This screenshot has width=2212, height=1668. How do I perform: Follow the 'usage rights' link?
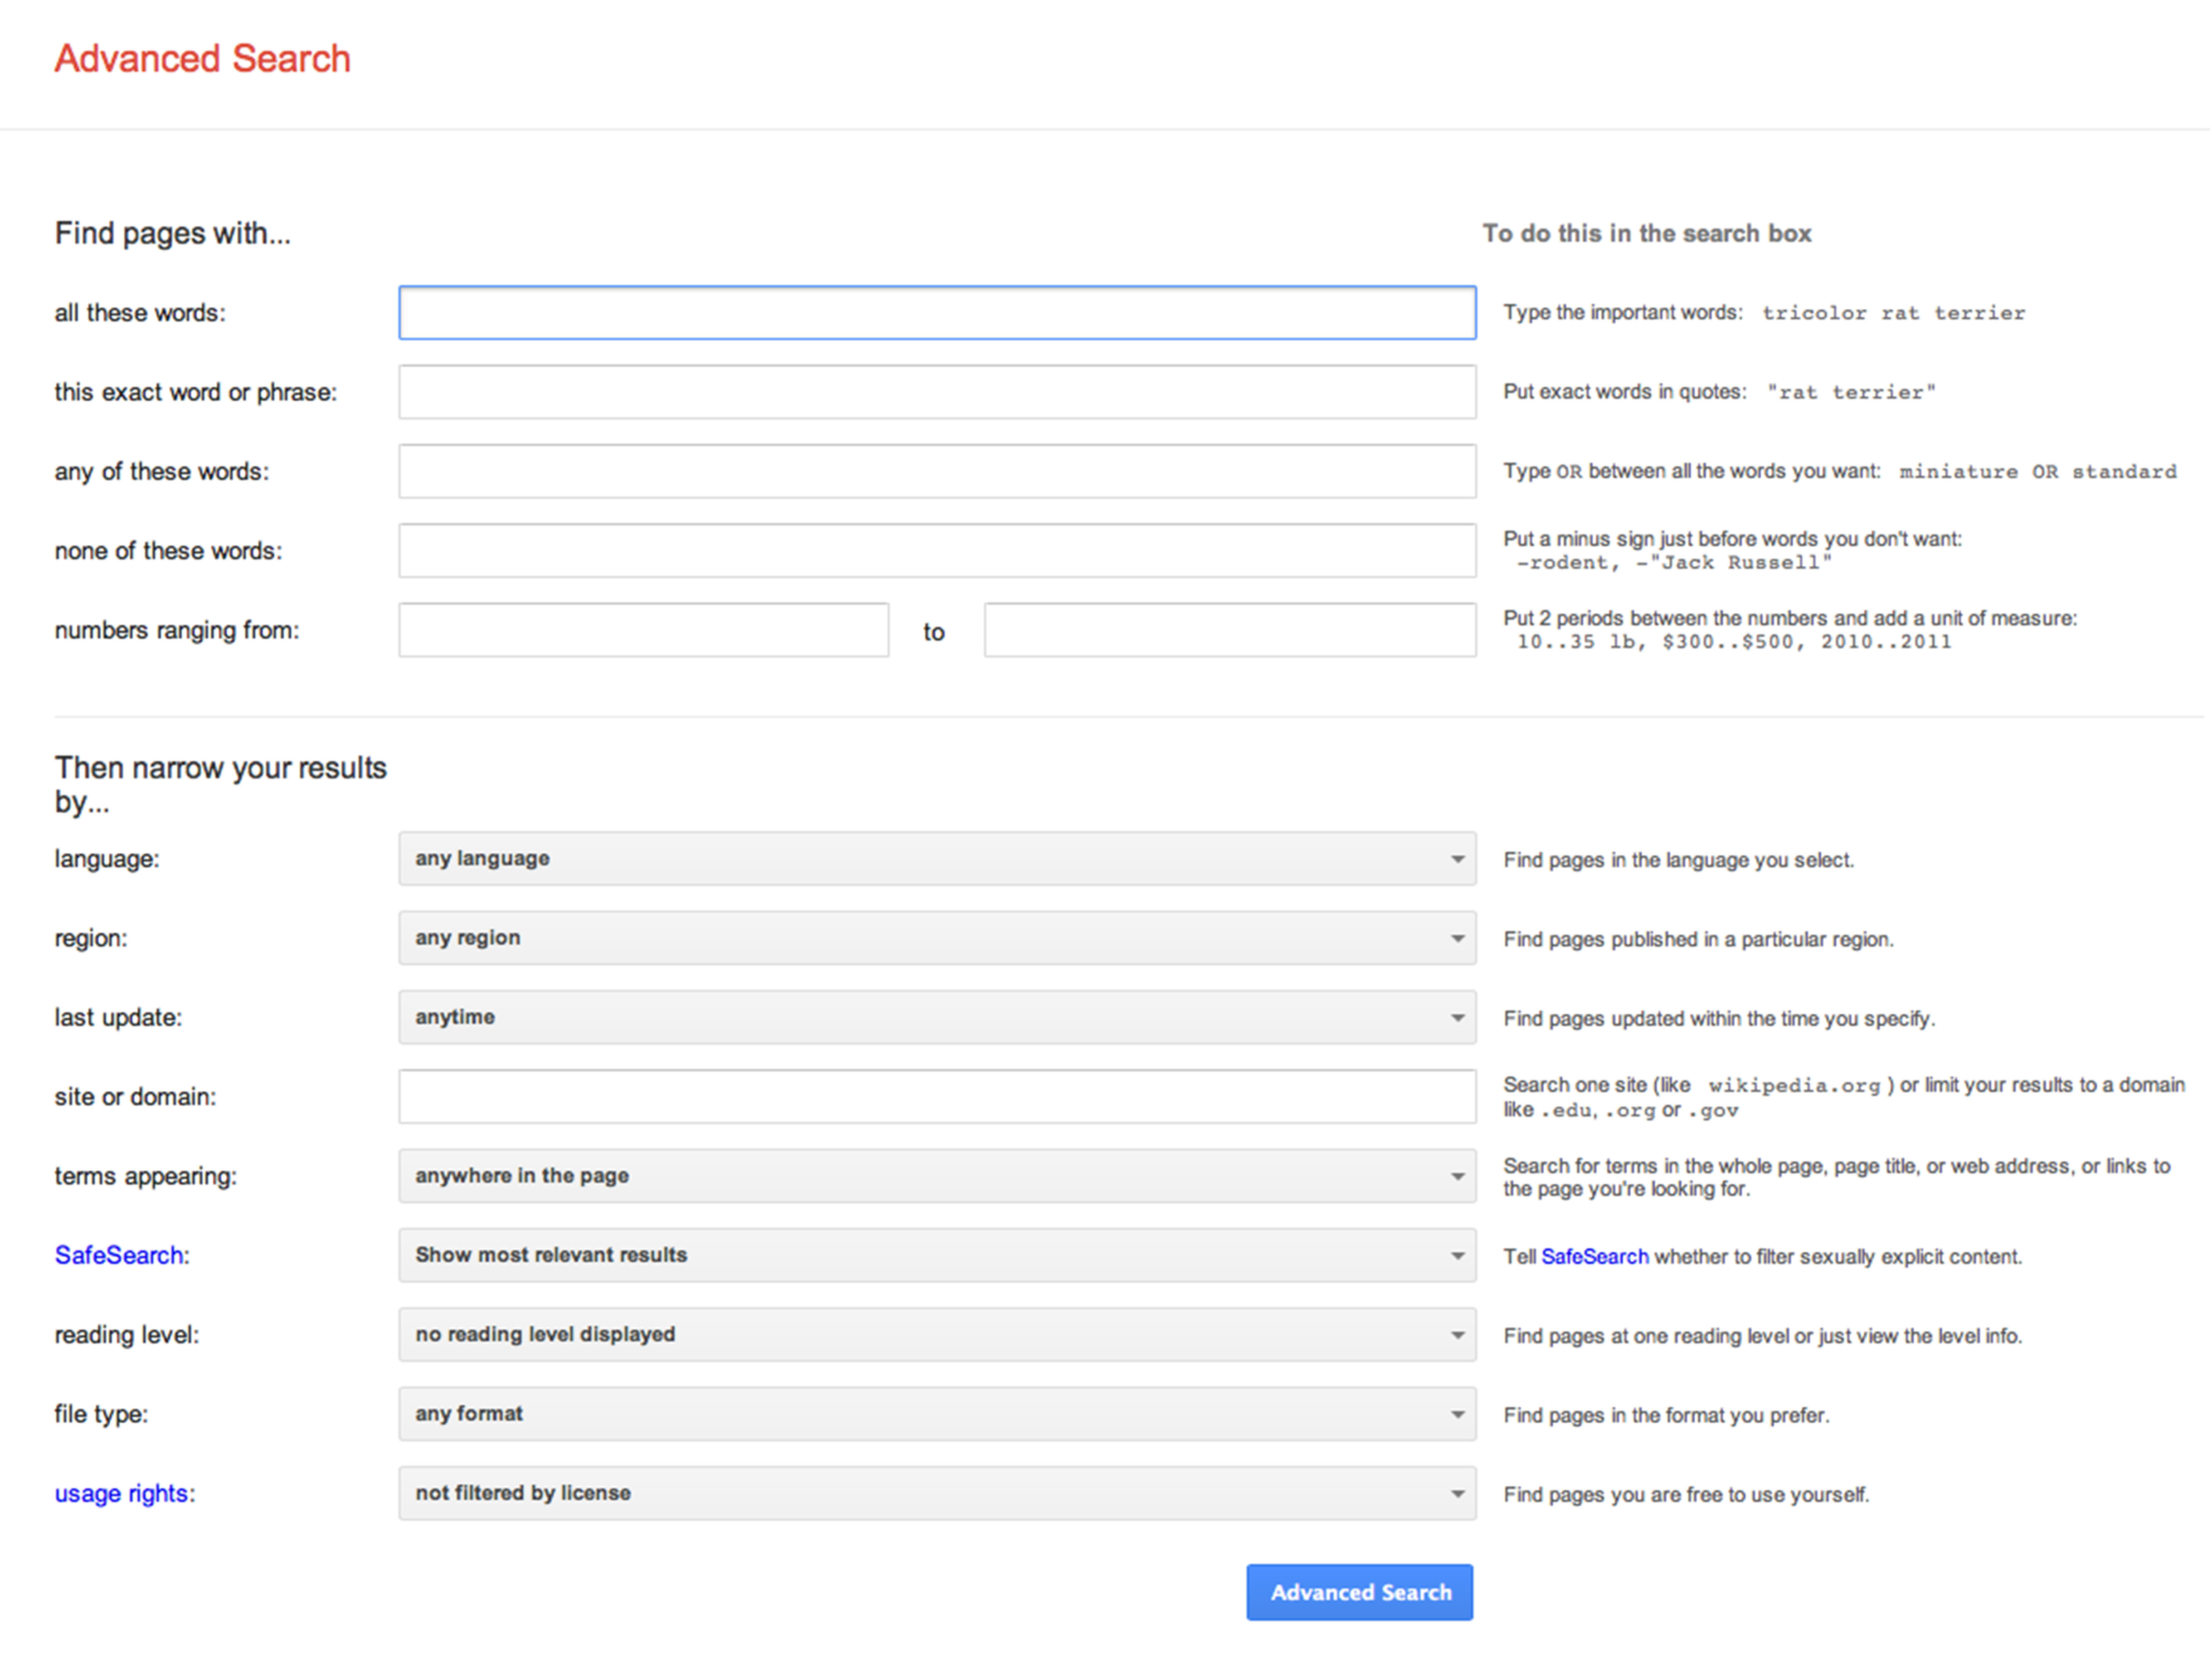[121, 1493]
